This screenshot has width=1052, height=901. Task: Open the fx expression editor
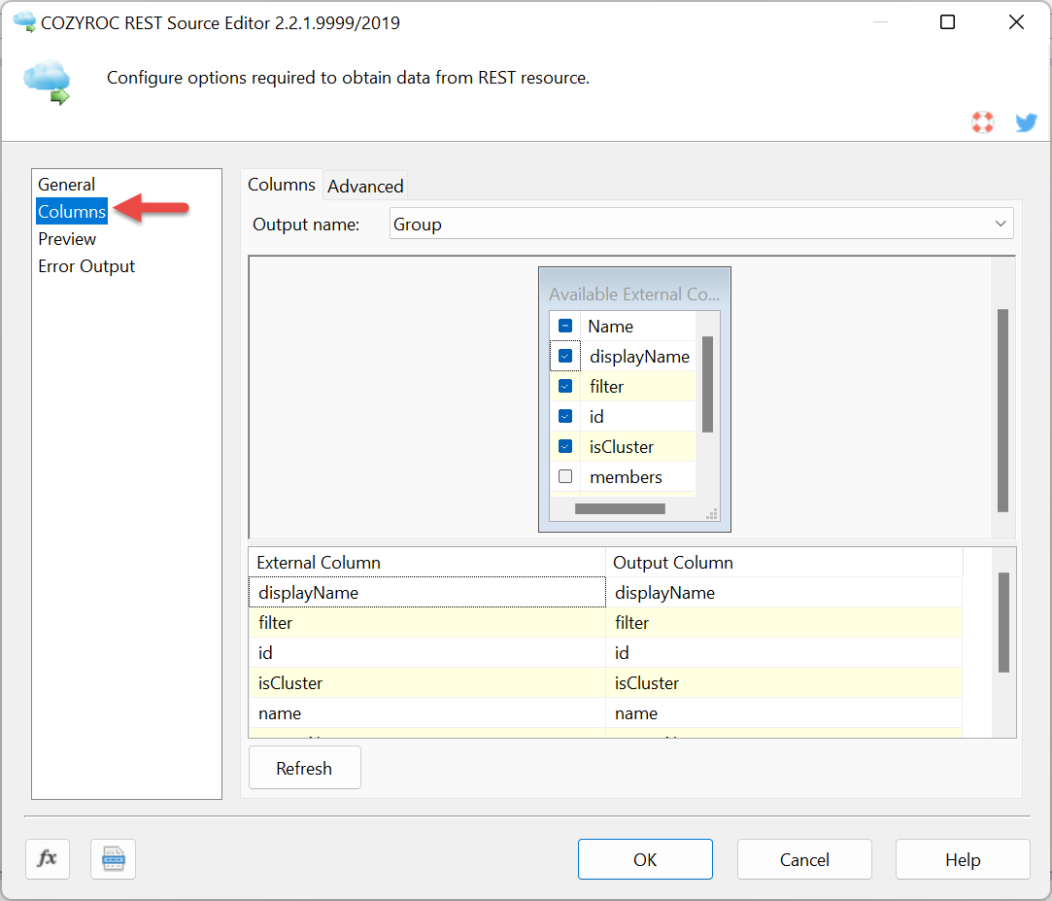point(47,858)
